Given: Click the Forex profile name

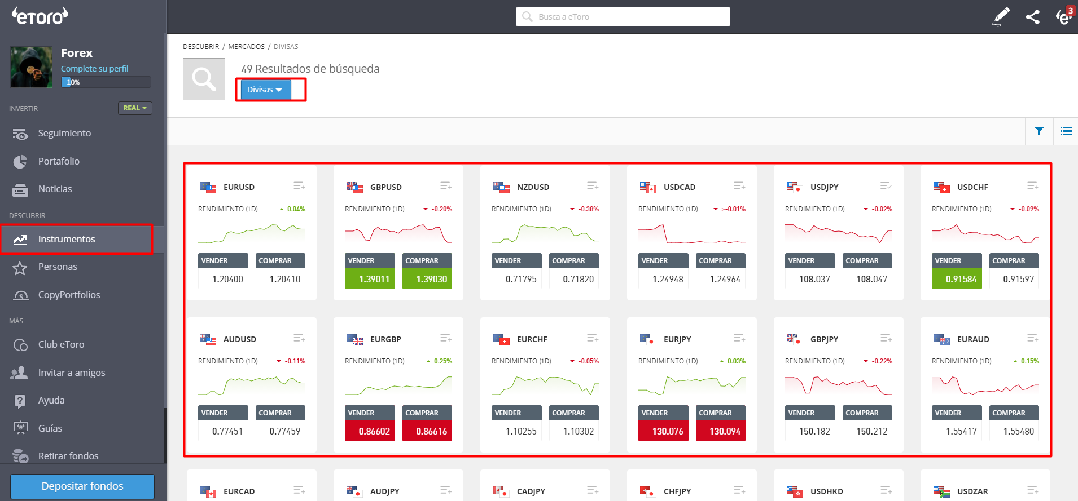Looking at the screenshot, I should coord(77,53).
